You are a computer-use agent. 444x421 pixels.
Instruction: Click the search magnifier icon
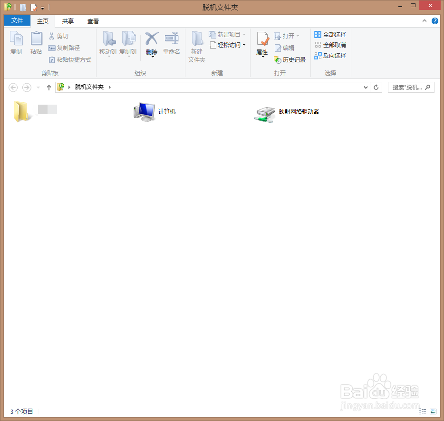pos(427,87)
